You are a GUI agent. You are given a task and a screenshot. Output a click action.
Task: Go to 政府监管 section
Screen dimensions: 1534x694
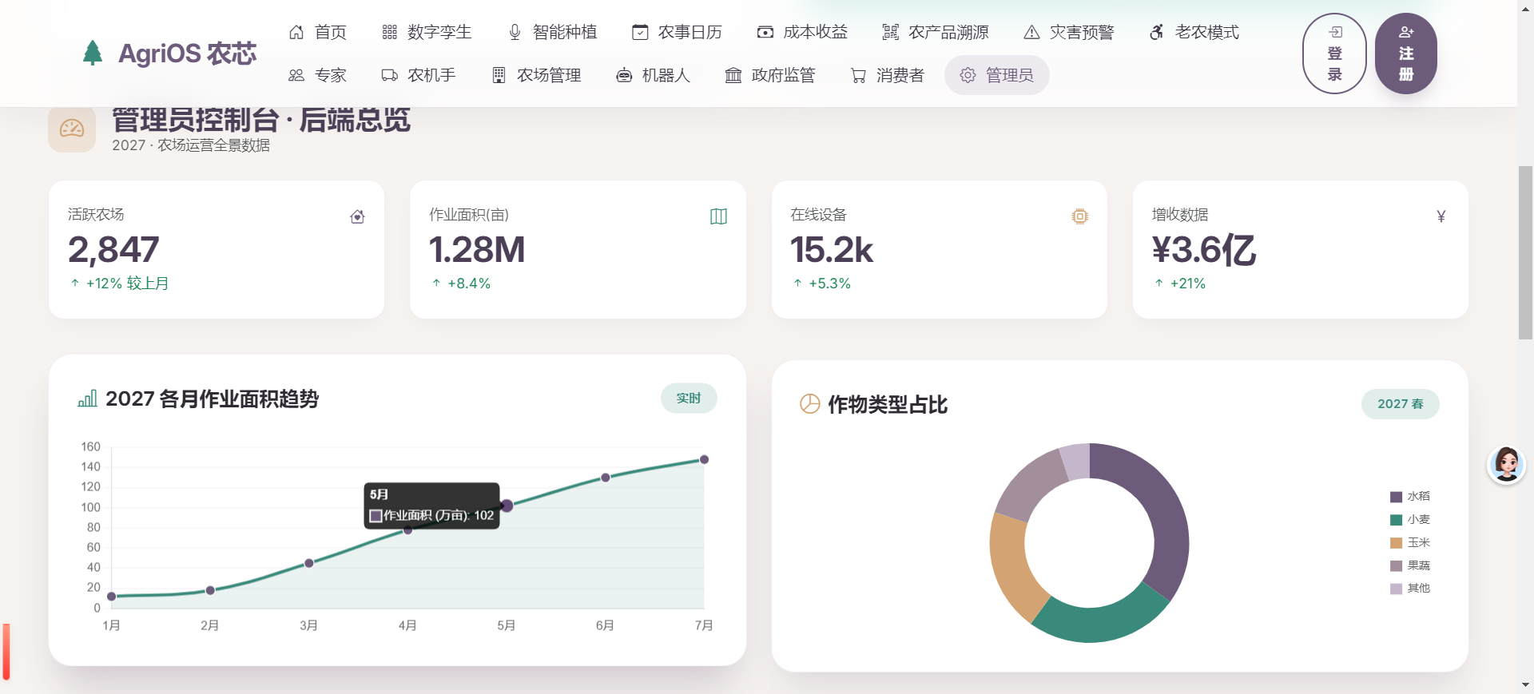(770, 75)
